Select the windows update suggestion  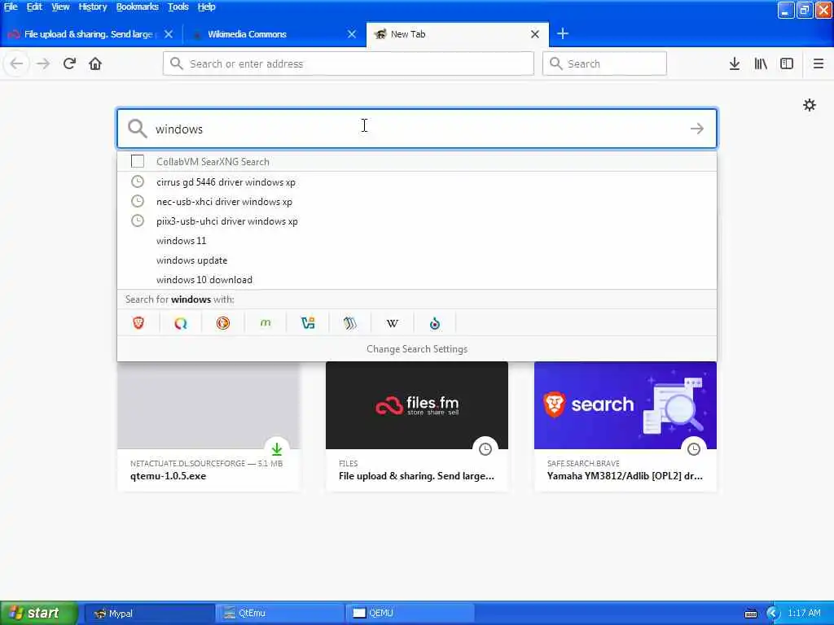click(x=416, y=260)
